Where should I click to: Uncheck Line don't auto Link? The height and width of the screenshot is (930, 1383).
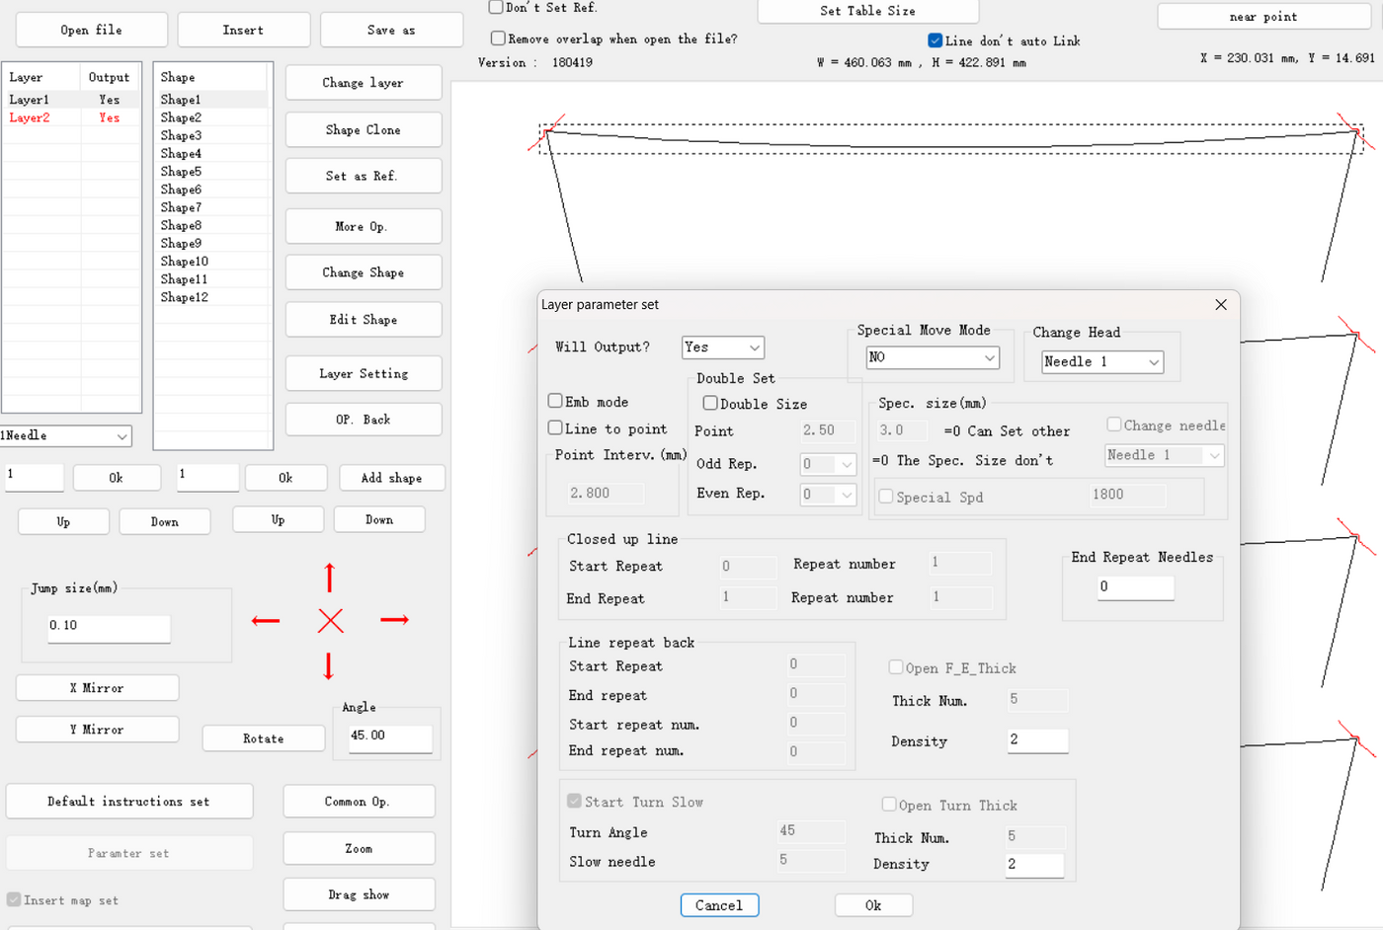coord(935,40)
